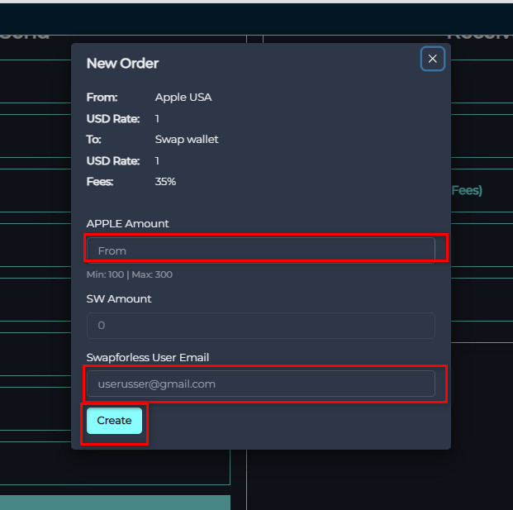Click the 'Swapforless User Email' label

(x=148, y=358)
